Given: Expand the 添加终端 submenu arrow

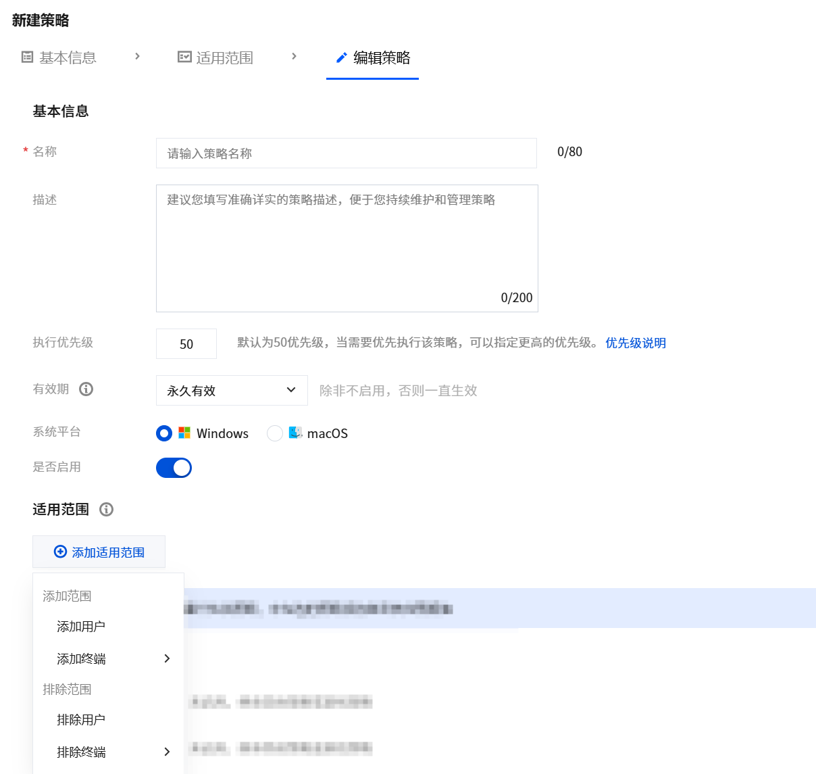Looking at the screenshot, I should pos(167,658).
